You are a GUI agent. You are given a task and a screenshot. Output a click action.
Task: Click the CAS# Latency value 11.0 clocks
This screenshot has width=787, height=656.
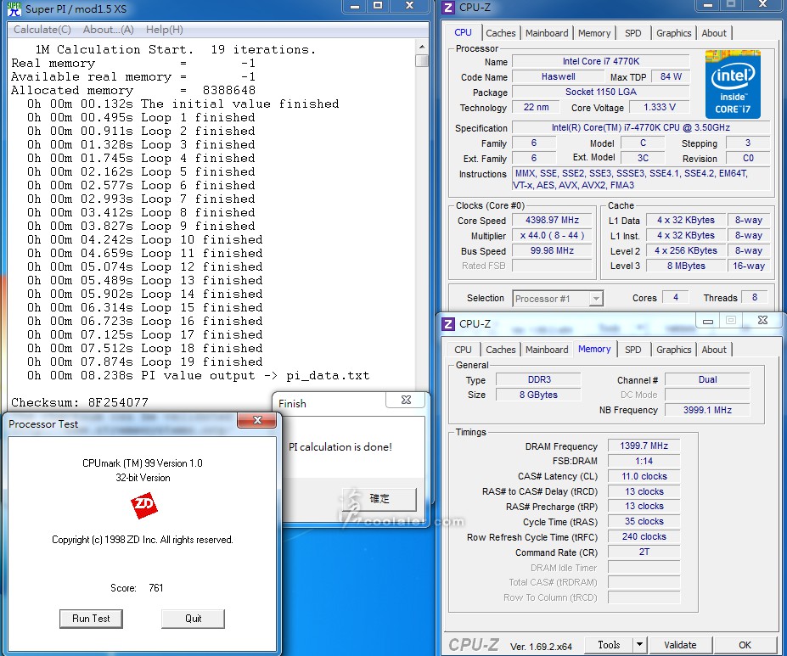(x=644, y=476)
